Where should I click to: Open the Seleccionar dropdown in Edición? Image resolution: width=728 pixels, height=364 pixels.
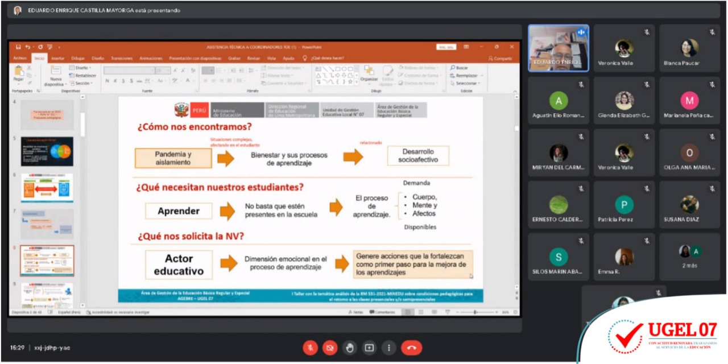(x=466, y=83)
